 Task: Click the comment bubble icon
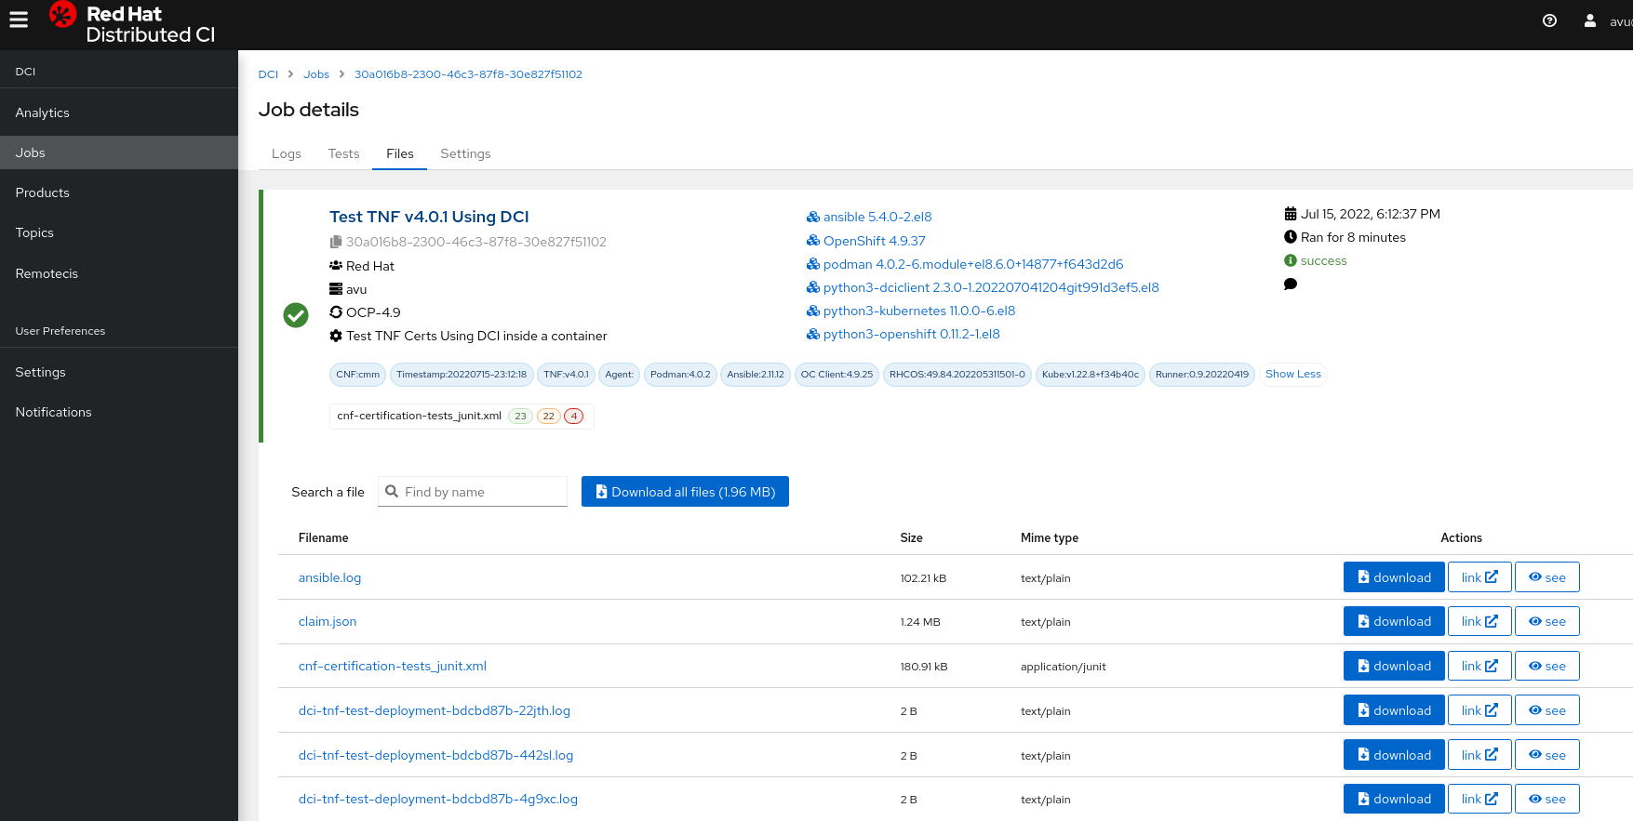coord(1291,285)
